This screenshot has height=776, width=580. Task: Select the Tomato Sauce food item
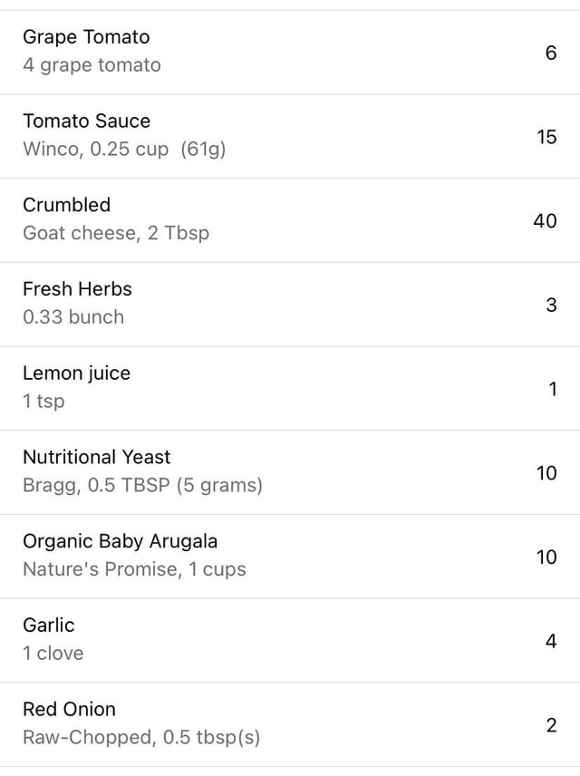click(86, 121)
